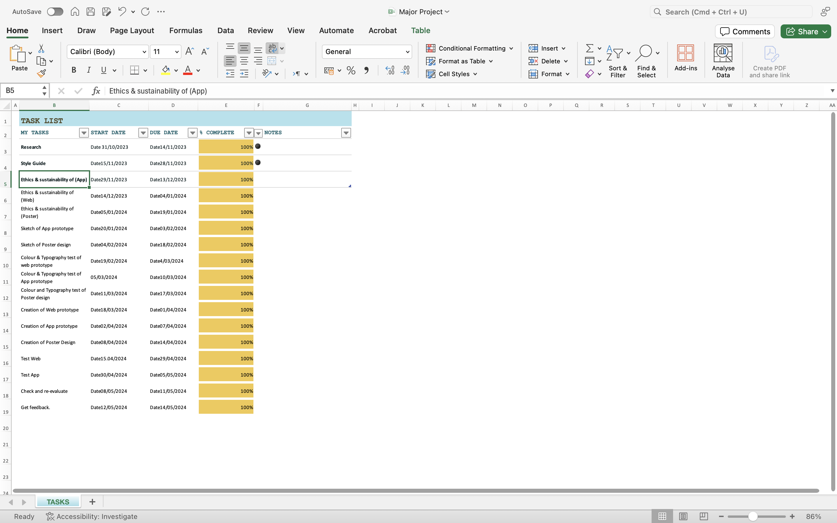Click the Comments button
The image size is (837, 523).
(x=745, y=31)
